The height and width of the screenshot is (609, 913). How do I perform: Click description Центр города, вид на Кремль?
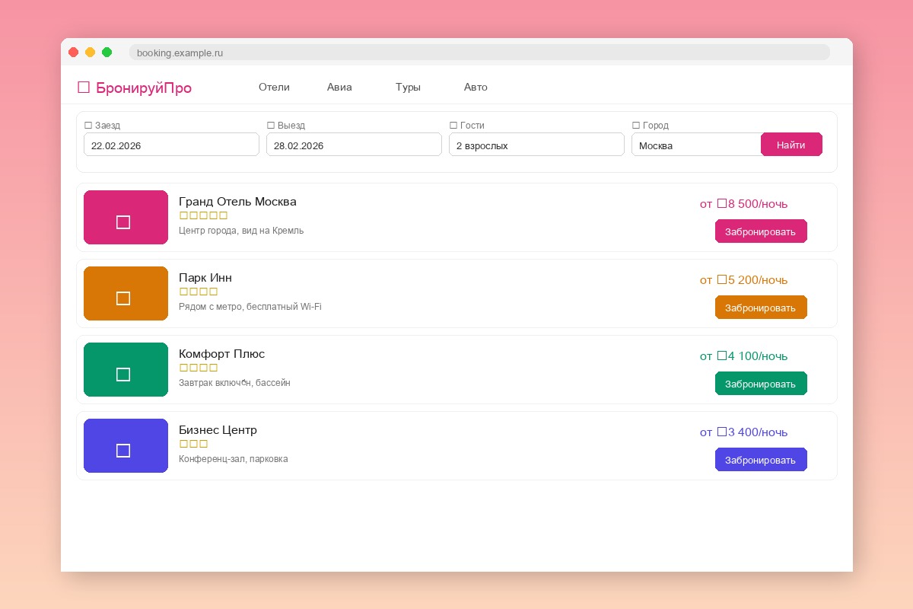pyautogui.click(x=241, y=231)
